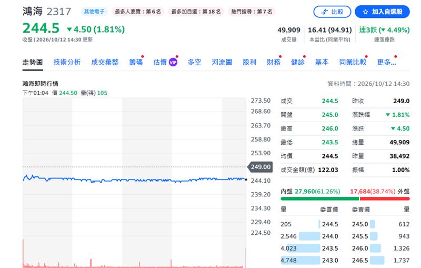Open the 財務 tab
This screenshot has height=268, width=421.
(x=274, y=62)
